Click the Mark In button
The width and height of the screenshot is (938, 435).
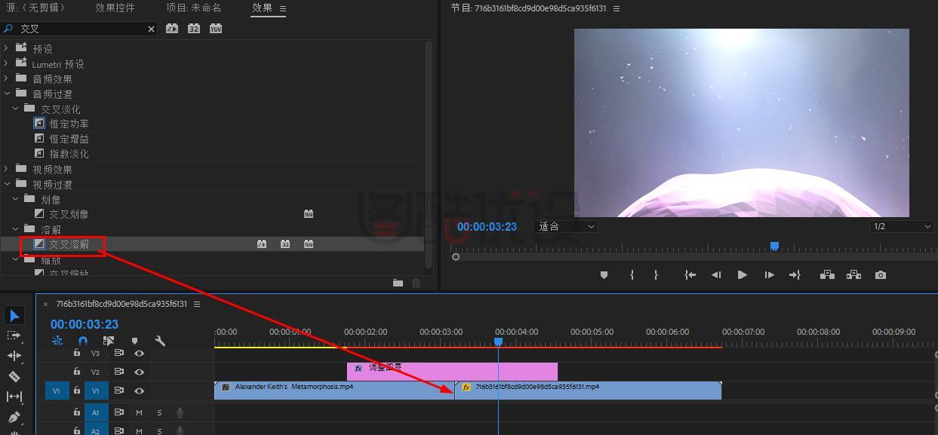[632, 275]
